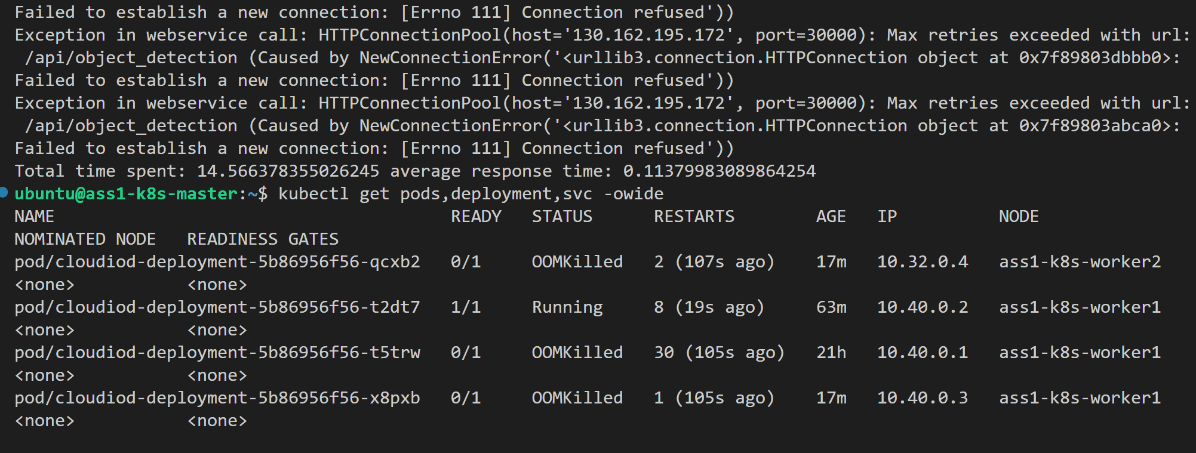Click the RESTARTS column header
The height and width of the screenshot is (453, 1196).
click(x=694, y=217)
